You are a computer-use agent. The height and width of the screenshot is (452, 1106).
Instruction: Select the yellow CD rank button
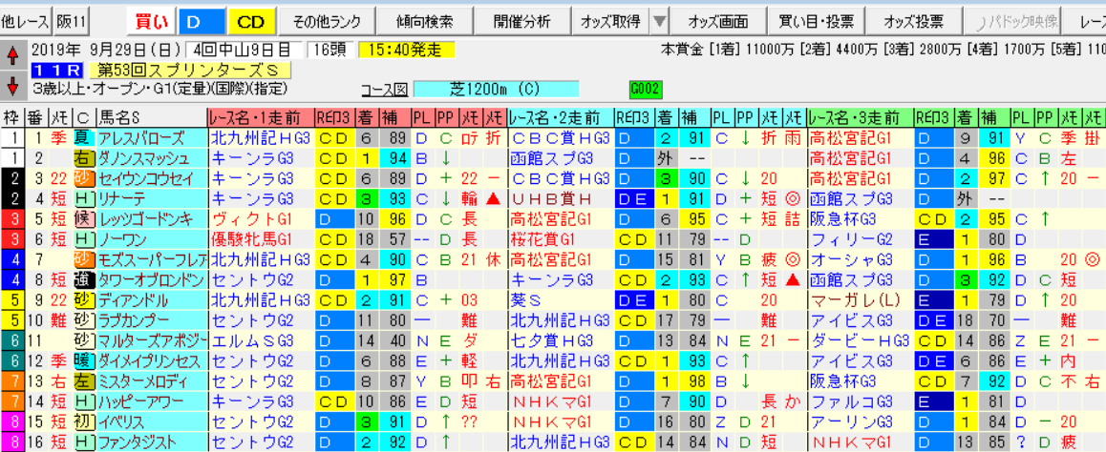point(250,22)
